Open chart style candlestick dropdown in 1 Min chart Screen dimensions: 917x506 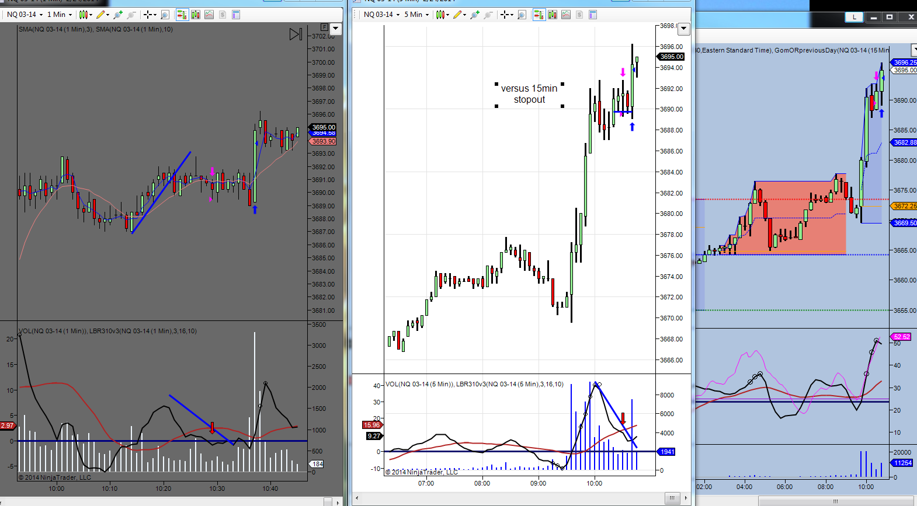(86, 15)
